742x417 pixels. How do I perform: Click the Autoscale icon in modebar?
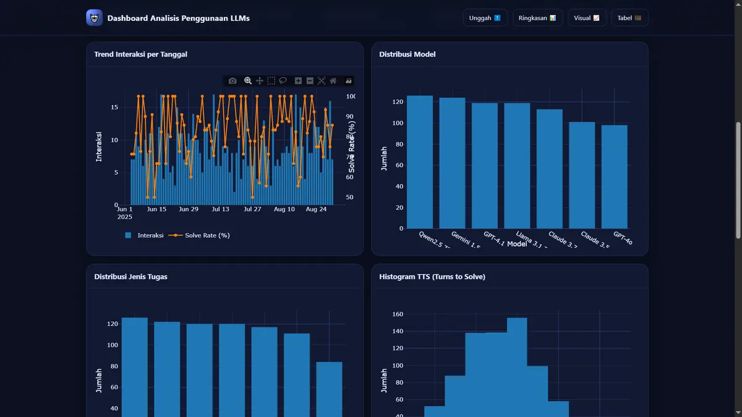coord(322,81)
